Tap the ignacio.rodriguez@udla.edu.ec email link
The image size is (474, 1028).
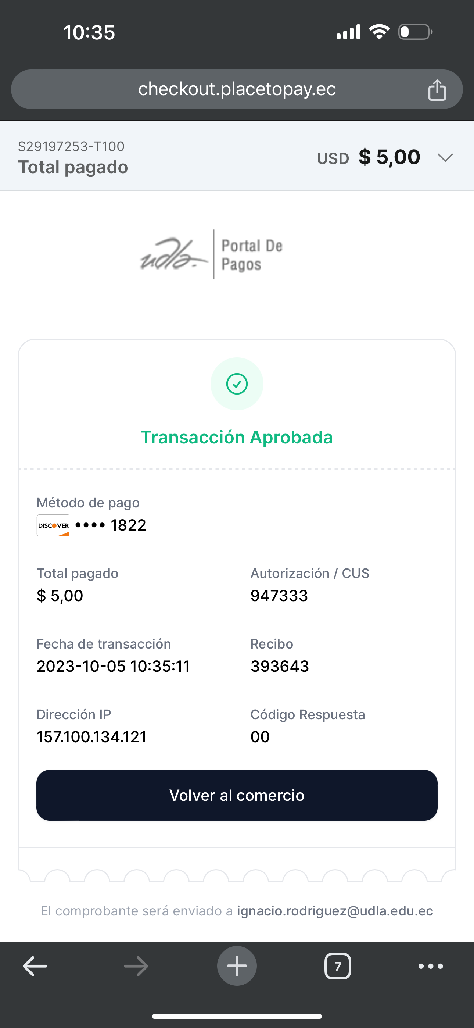tap(335, 911)
